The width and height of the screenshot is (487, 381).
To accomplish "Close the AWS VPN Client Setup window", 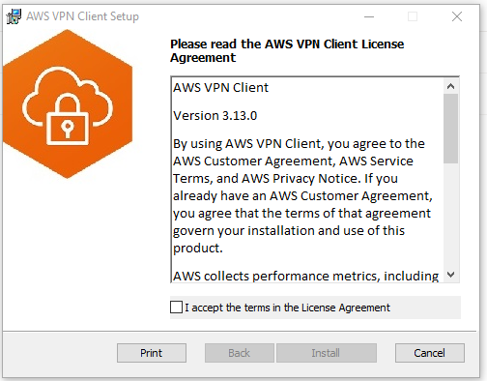I will (x=457, y=16).
